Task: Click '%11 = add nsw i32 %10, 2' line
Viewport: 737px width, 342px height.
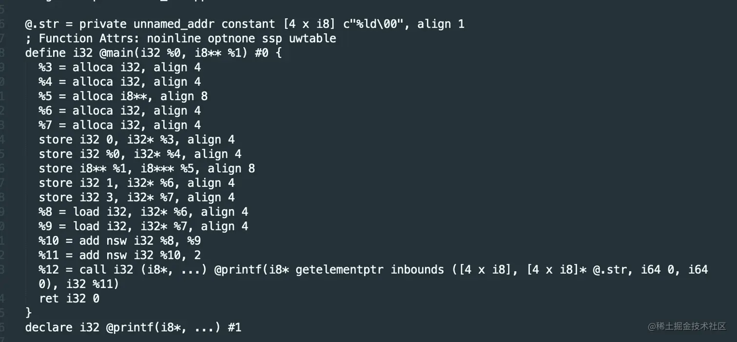Action: coord(120,255)
